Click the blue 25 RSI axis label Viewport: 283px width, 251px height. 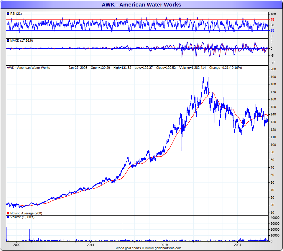pos(272,30)
